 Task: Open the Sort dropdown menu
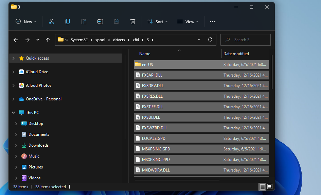157,21
